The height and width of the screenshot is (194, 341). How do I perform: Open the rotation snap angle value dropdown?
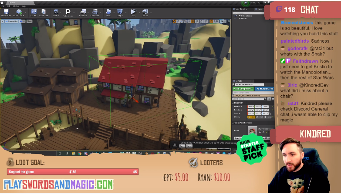(x=206, y=21)
